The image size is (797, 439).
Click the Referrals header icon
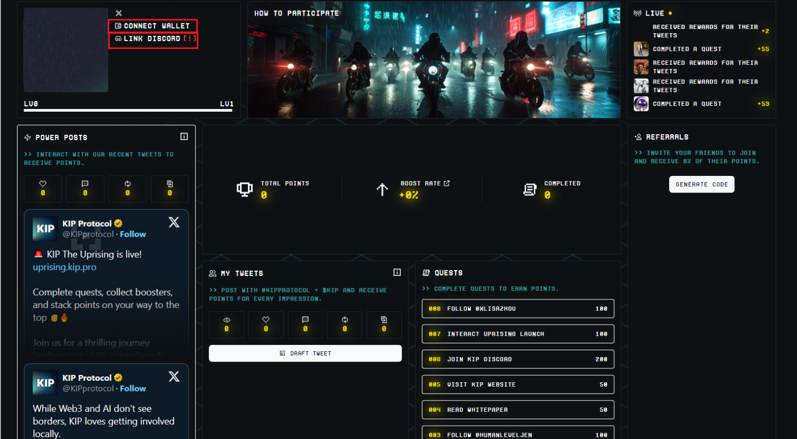(639, 137)
